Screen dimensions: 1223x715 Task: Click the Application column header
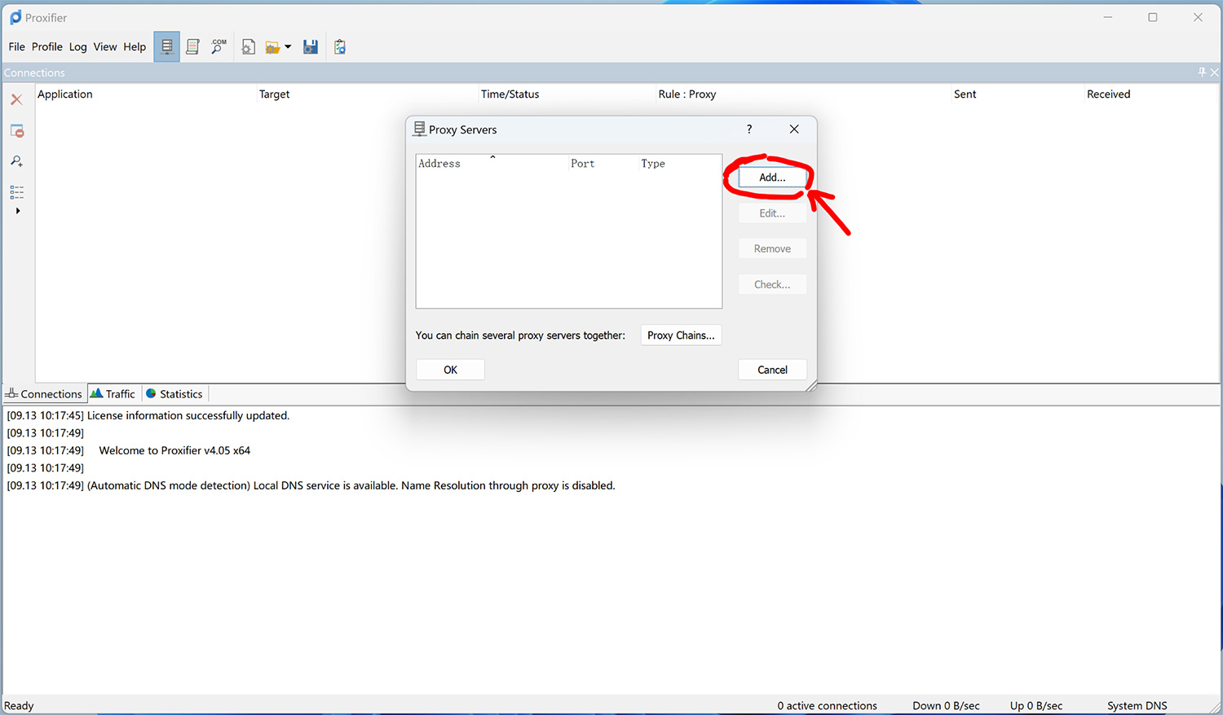(x=146, y=94)
